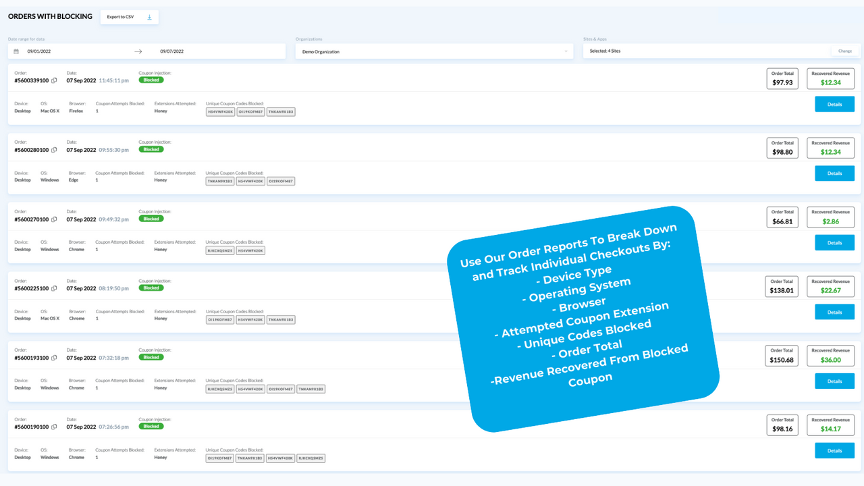864x486 pixels.
Task: Open Details for order #5600280100
Action: (x=835, y=173)
